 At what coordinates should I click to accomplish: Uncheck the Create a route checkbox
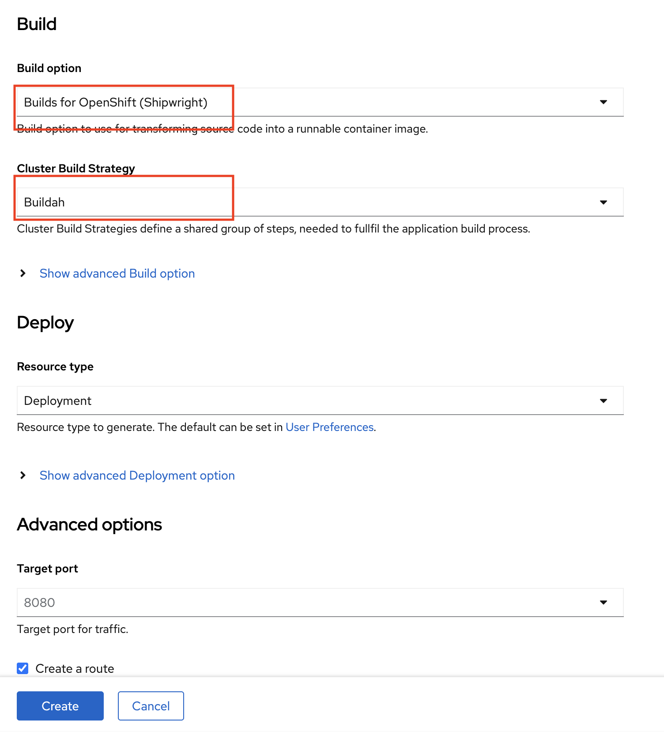[x=23, y=668]
